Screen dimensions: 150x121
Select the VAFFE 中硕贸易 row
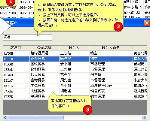tap(75, 97)
